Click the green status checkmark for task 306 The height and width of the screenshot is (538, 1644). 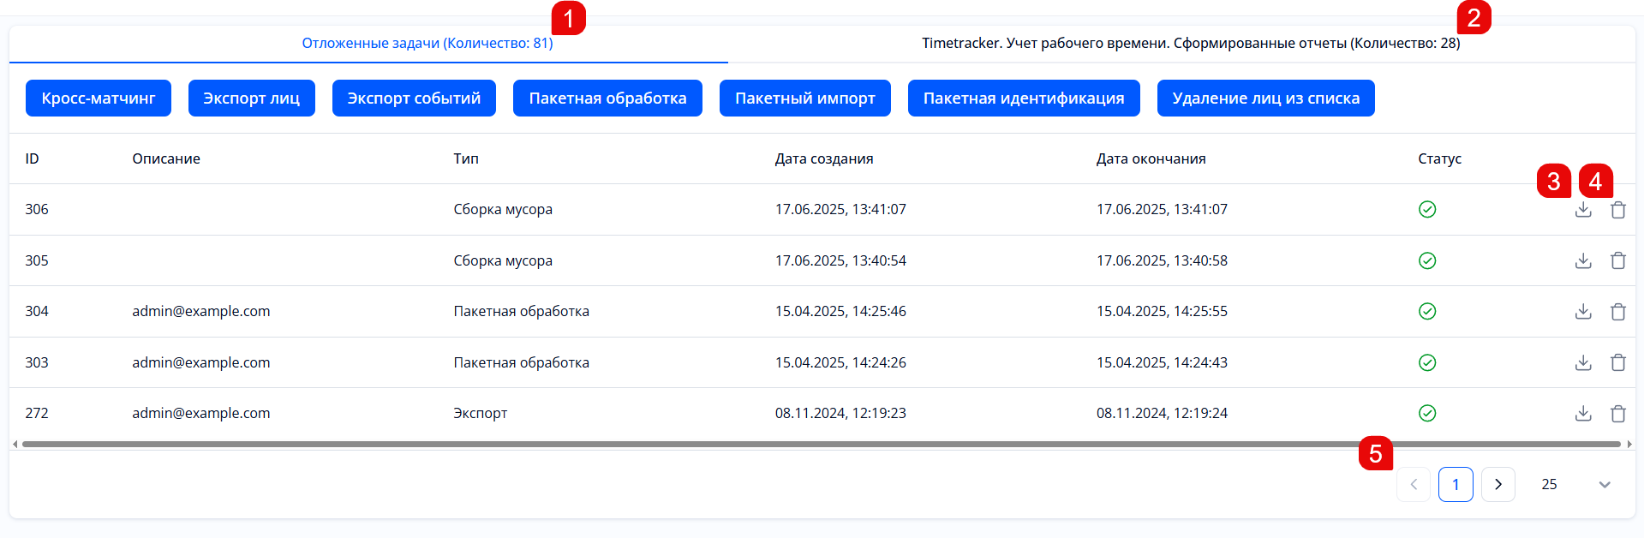coord(1427,209)
